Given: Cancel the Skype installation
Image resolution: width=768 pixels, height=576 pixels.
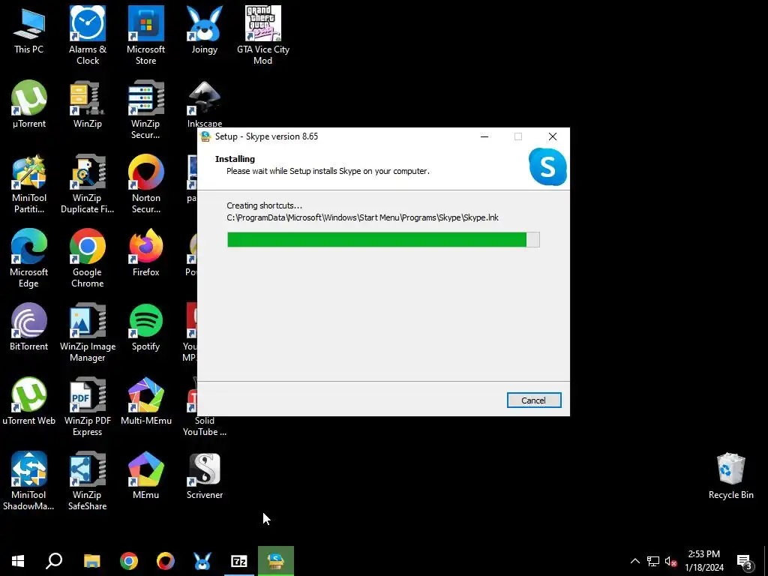Looking at the screenshot, I should point(534,400).
